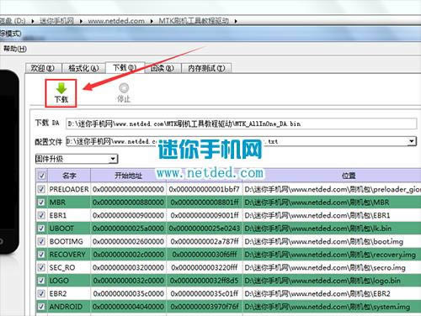Select the Download (下载) tab
Screen dimensions: 421x316
(125, 67)
